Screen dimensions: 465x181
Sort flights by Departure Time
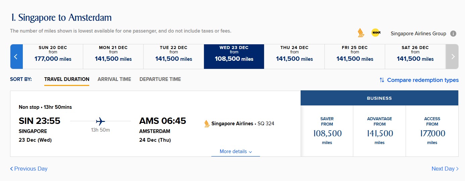pos(160,79)
